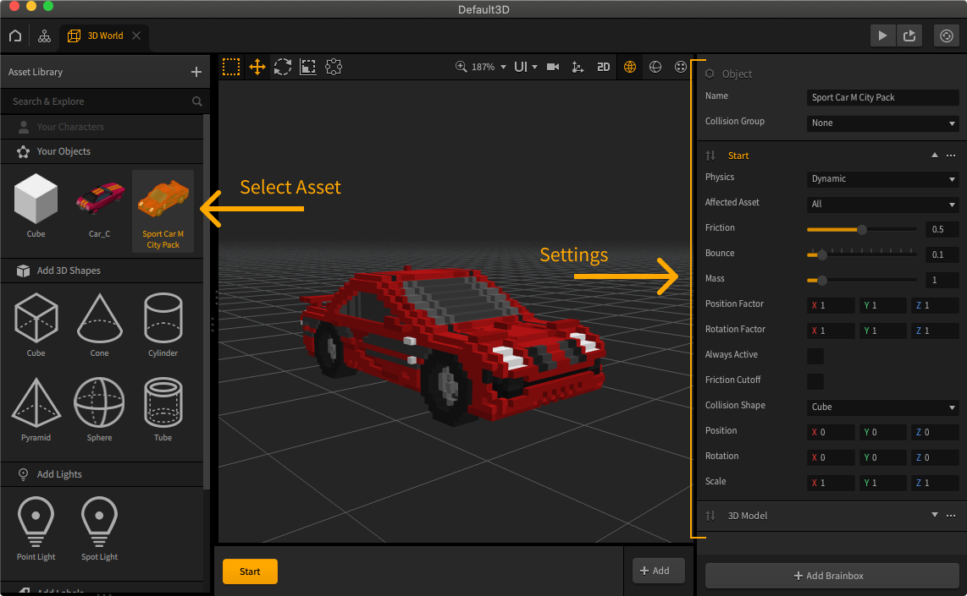Click the camera icon in viewport toolbar
Image resolution: width=967 pixels, height=596 pixels.
click(553, 67)
